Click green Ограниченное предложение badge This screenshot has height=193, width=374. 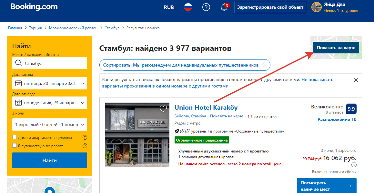point(202,140)
